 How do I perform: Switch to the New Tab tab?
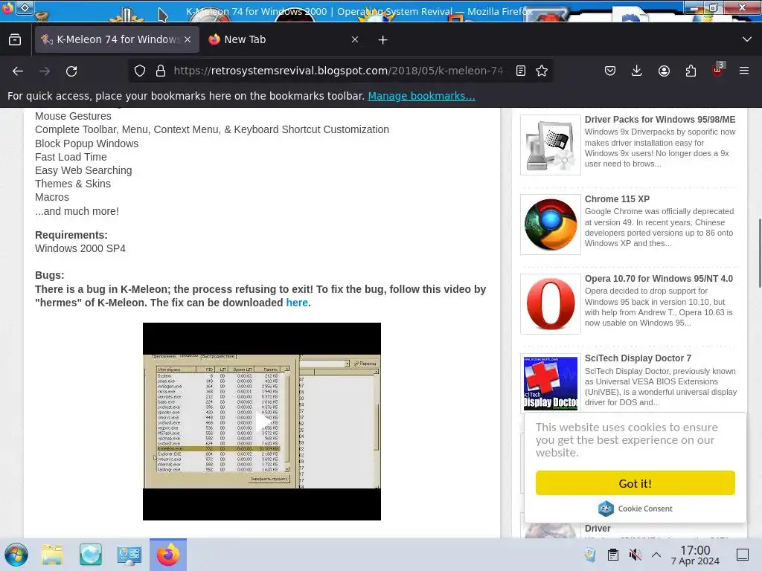(x=284, y=39)
